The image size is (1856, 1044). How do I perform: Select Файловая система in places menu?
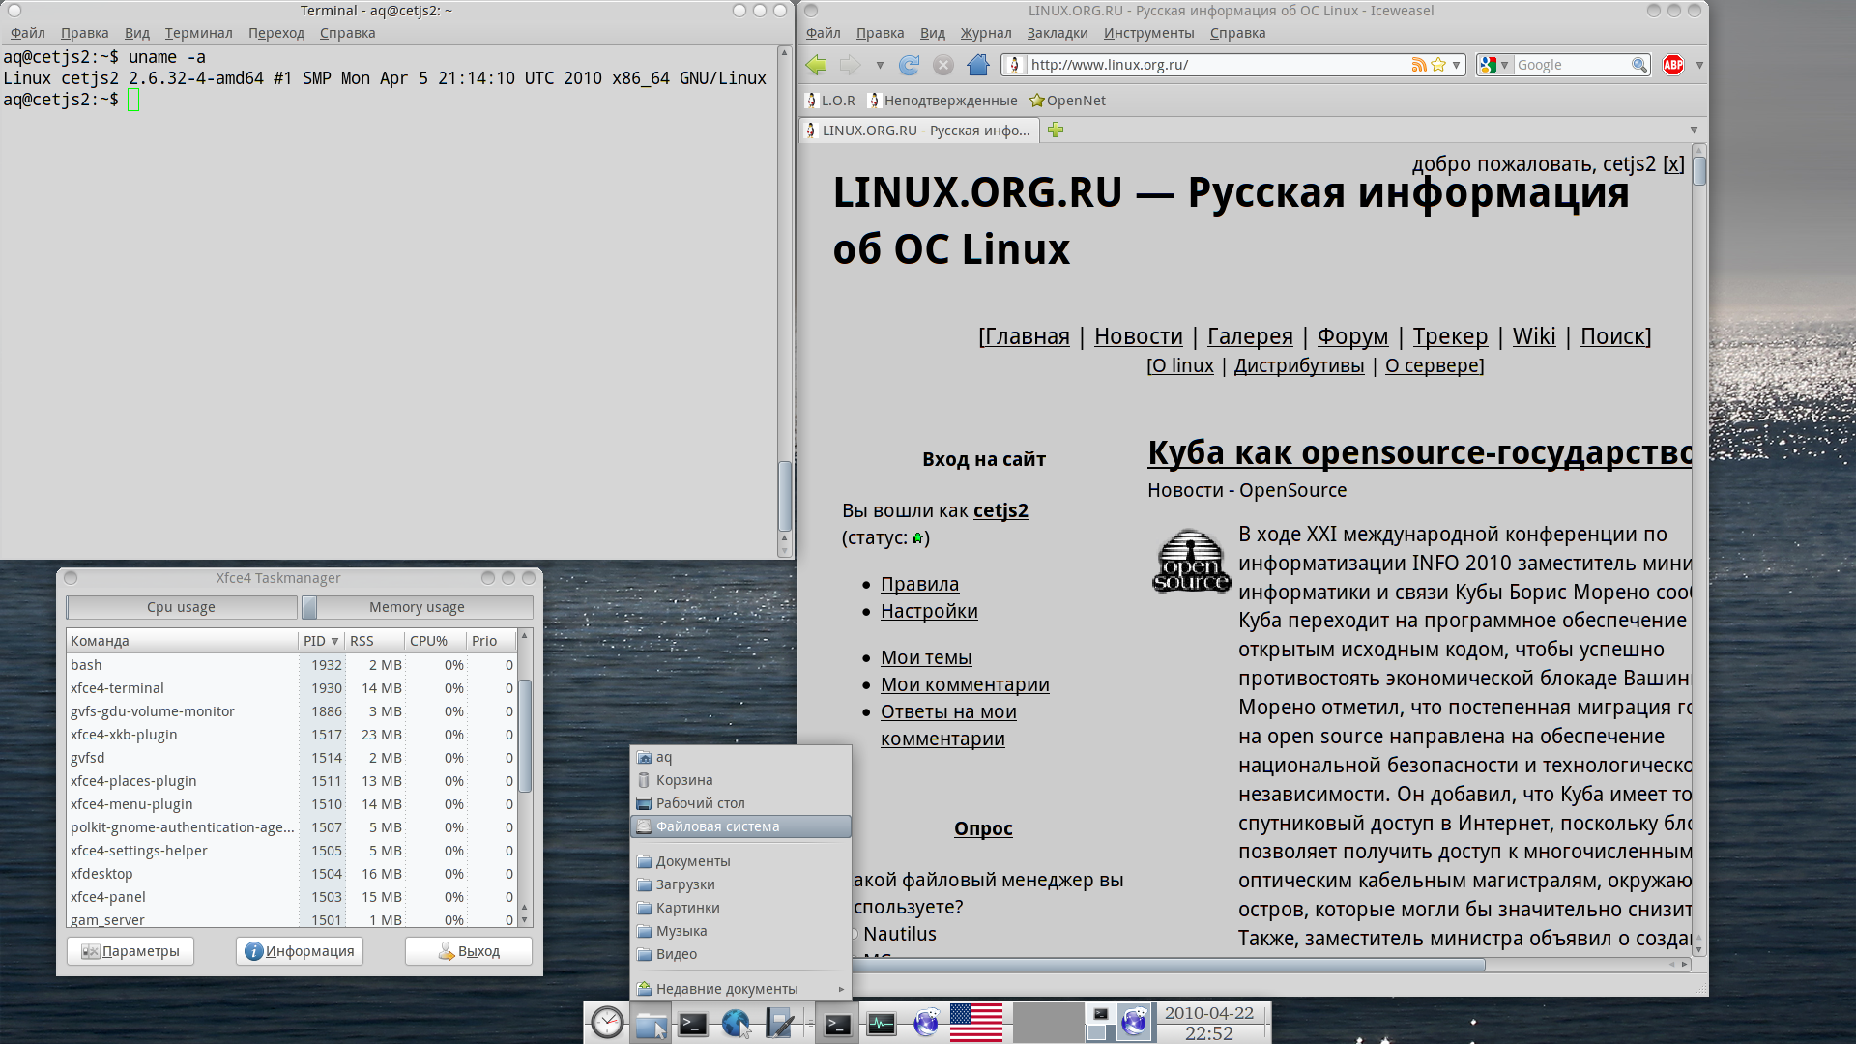point(740,826)
